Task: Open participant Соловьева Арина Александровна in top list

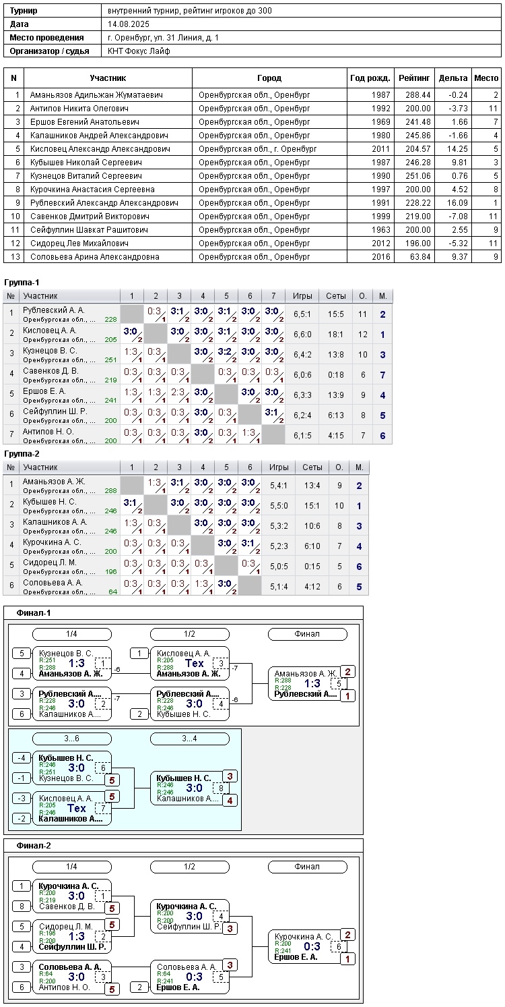Action: click(94, 257)
